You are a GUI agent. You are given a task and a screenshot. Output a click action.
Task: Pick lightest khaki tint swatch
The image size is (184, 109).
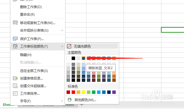(78, 64)
